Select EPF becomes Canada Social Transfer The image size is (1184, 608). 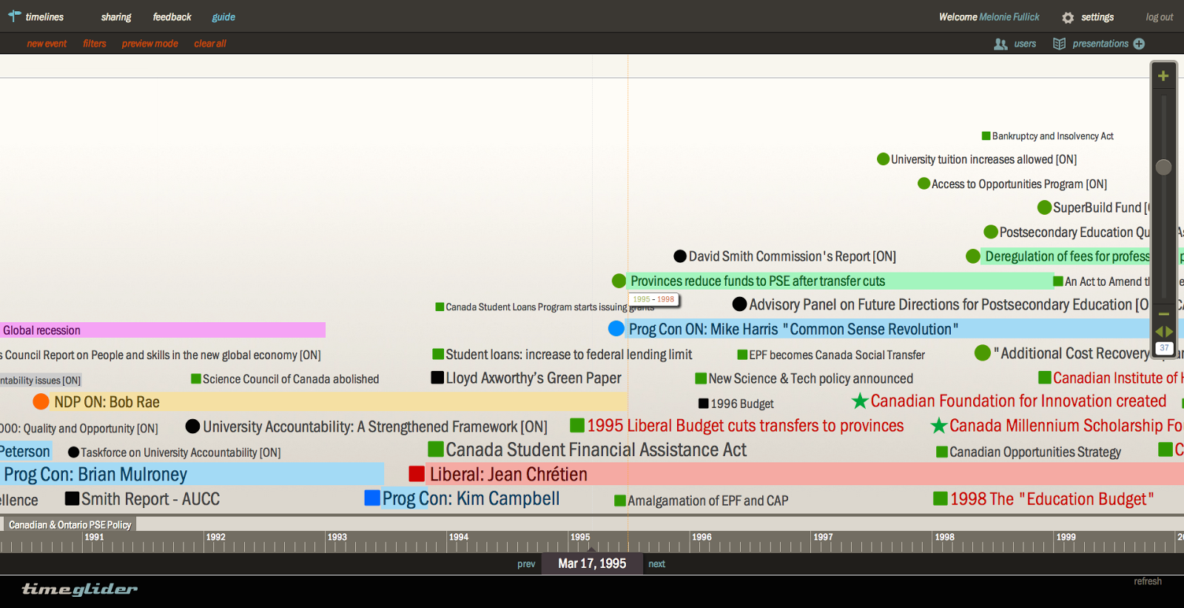(837, 355)
